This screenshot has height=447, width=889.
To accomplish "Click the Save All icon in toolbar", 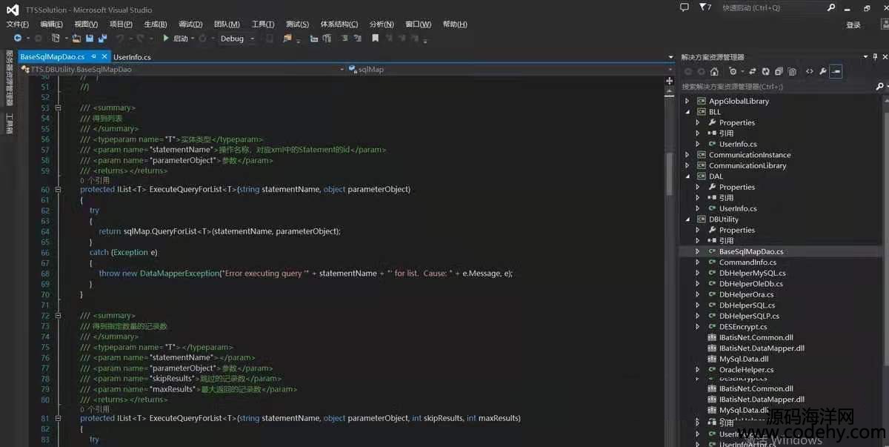I will pyautogui.click(x=101, y=39).
